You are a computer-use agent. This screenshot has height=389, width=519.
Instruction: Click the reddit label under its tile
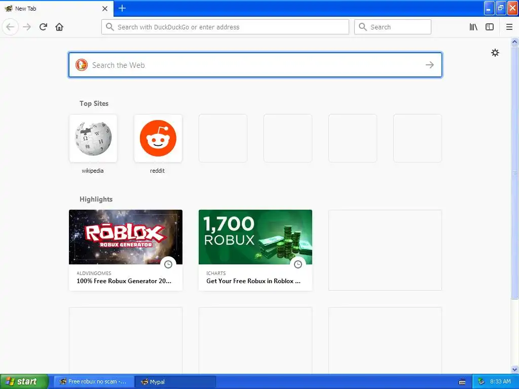[157, 171]
